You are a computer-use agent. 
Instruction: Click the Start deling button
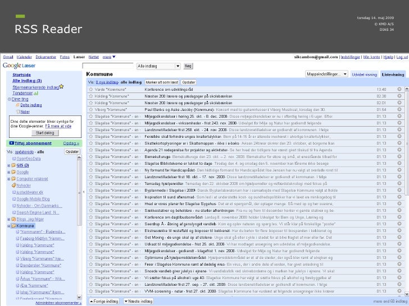pyautogui.click(x=45, y=133)
